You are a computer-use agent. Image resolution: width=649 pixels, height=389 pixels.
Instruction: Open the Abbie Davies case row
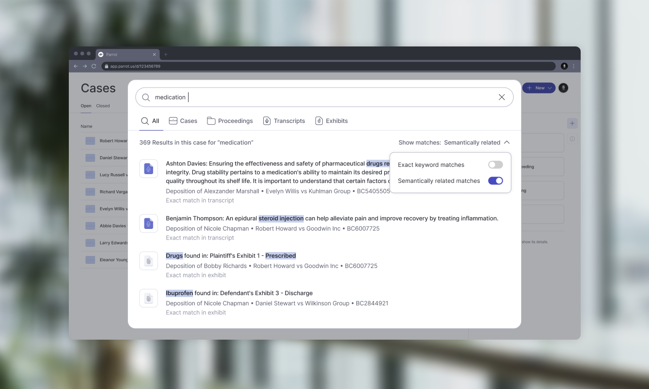coord(104,225)
